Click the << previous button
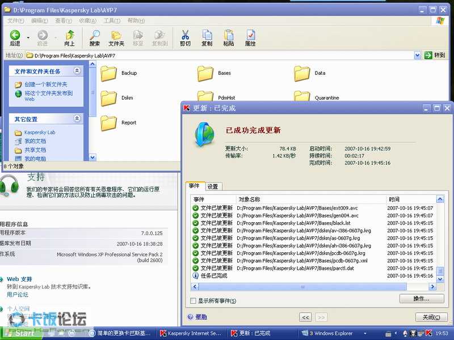454x340 pixels. coord(305,317)
